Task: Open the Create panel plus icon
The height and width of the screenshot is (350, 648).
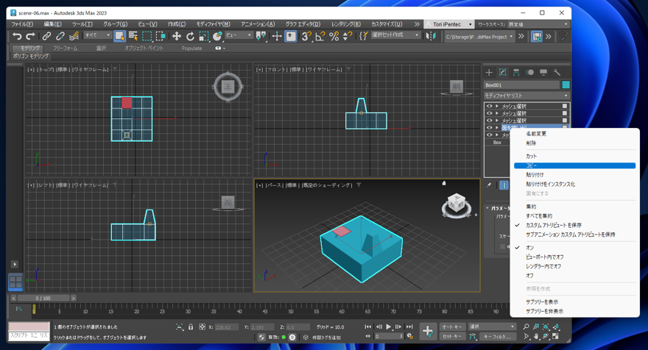Action: click(489, 73)
